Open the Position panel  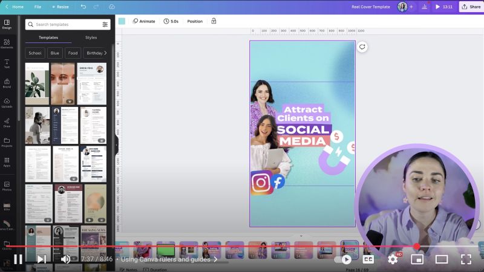(x=195, y=21)
